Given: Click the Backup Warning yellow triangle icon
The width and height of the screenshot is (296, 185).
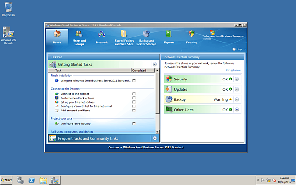Looking at the screenshot, I should point(230,99).
